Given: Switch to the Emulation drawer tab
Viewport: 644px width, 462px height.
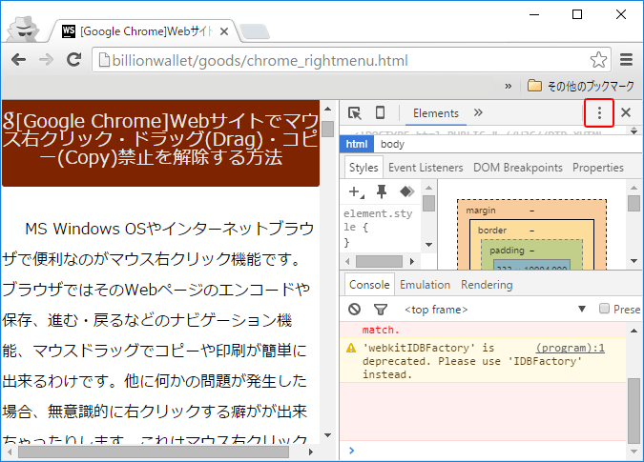Looking at the screenshot, I should (426, 285).
